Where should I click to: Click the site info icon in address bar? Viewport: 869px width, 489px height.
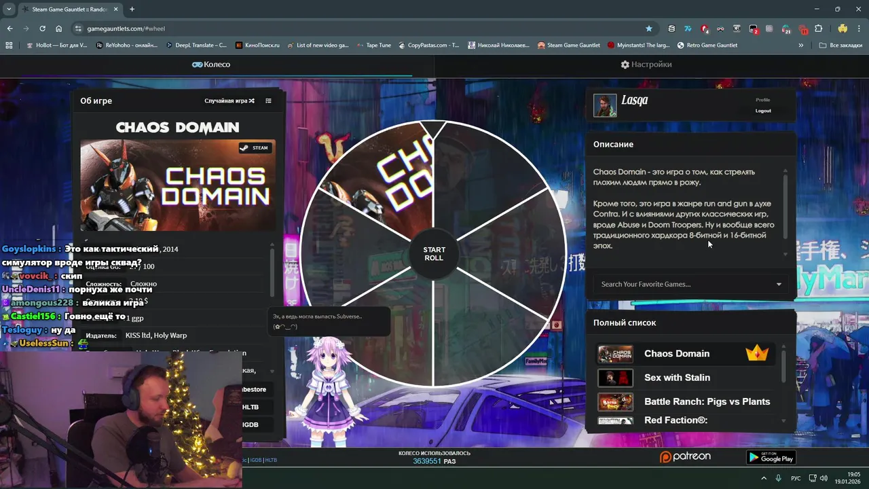[x=78, y=29]
